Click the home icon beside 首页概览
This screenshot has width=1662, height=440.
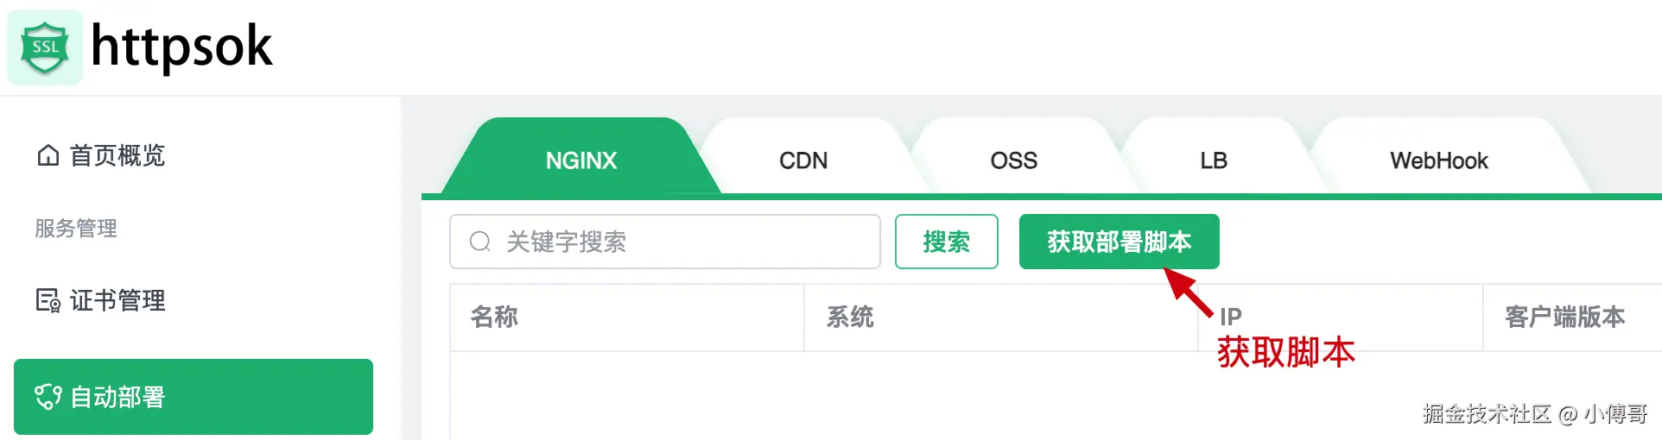coord(48,155)
